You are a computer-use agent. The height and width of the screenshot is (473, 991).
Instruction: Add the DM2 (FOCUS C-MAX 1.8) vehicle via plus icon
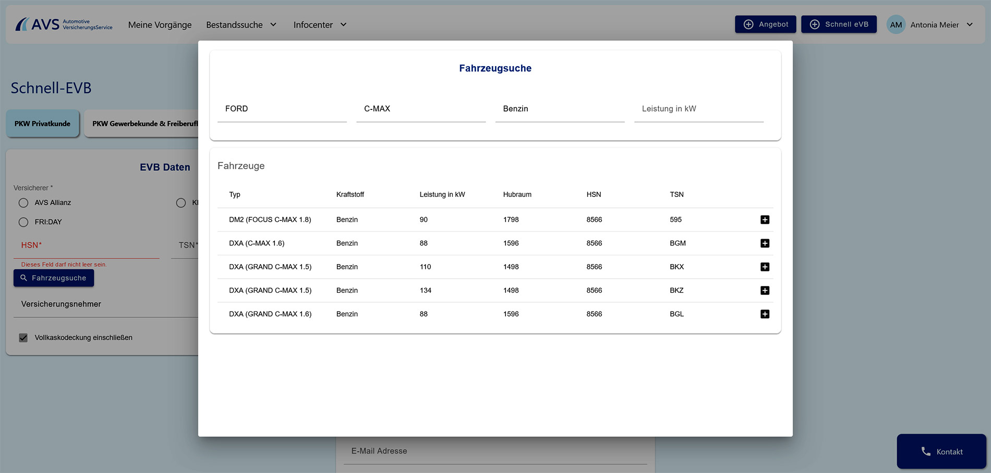[x=765, y=220]
